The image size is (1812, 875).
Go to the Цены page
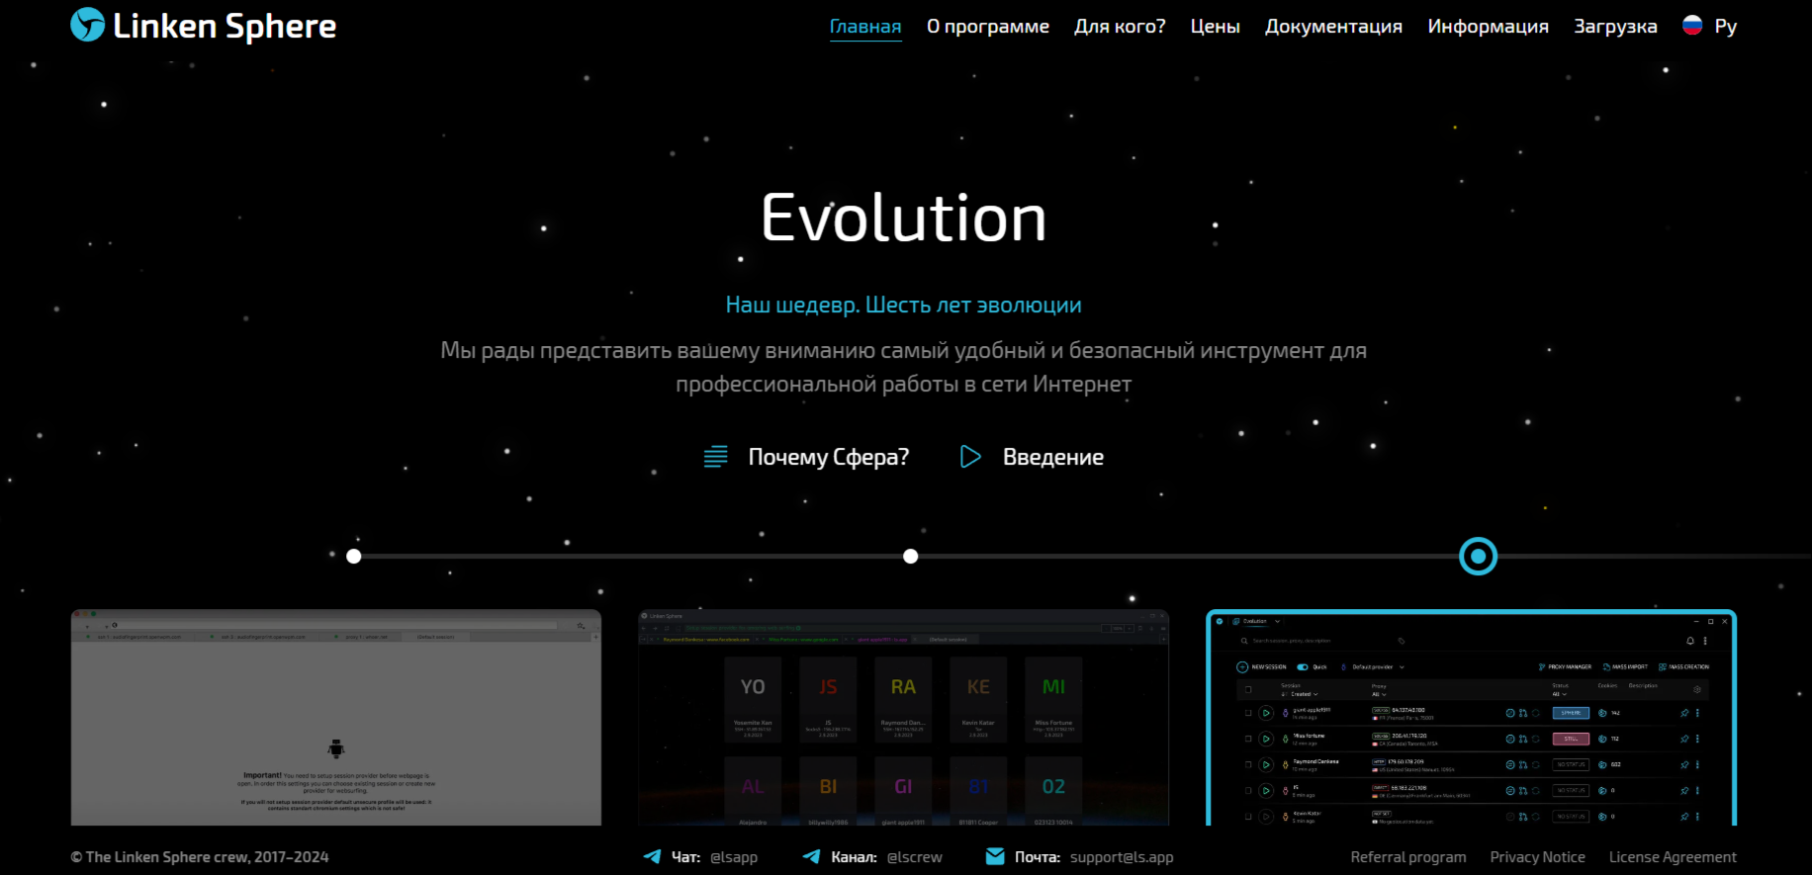pos(1215,27)
